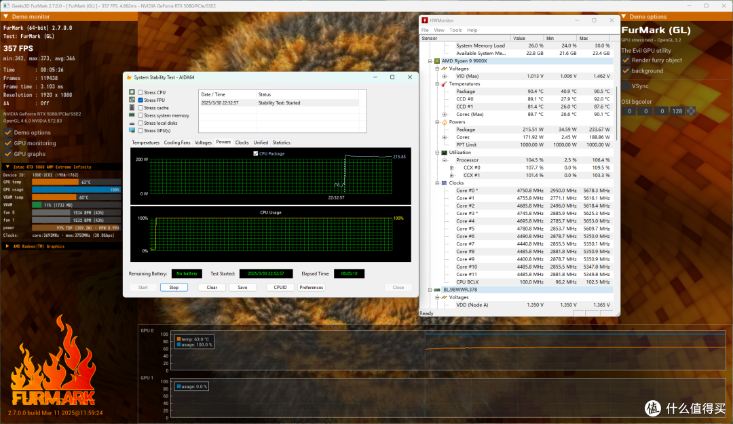Stop the AIDA64 stability test

click(174, 288)
